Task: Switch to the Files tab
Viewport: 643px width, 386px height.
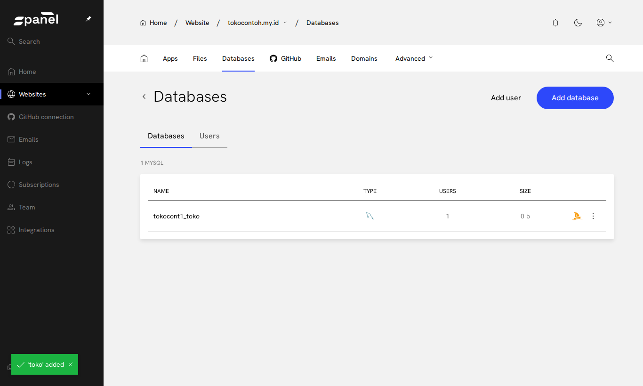Action: 200,58
